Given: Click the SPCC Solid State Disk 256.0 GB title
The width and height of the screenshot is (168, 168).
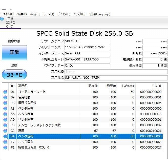Looking at the screenshot, I should click(85, 33).
